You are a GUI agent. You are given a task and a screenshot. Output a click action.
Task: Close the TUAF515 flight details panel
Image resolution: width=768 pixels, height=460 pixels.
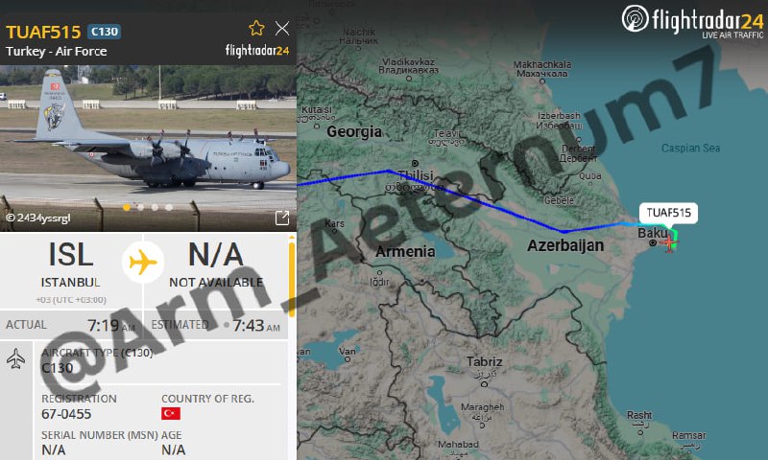point(282,29)
